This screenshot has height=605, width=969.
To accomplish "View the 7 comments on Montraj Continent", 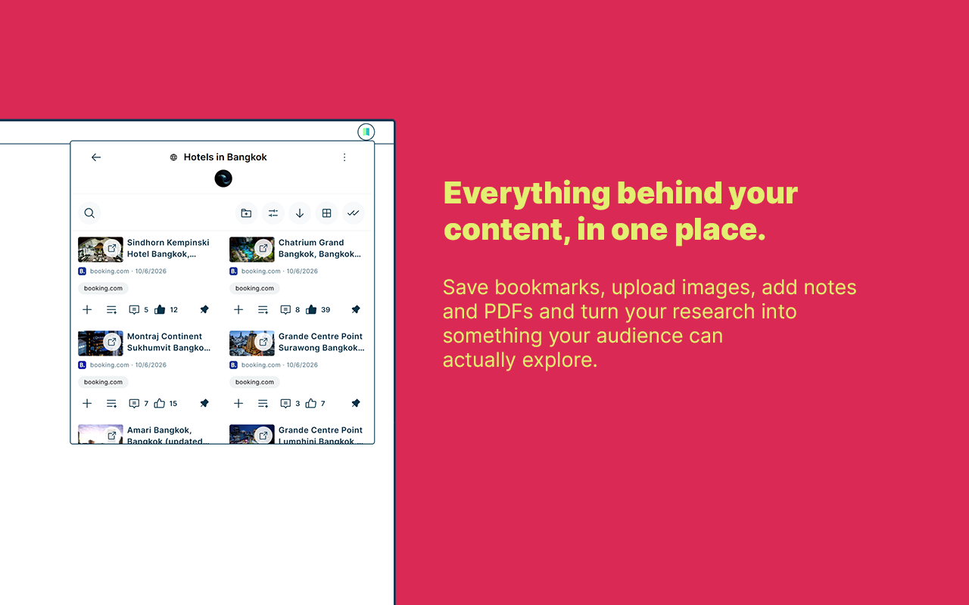I will 139,403.
